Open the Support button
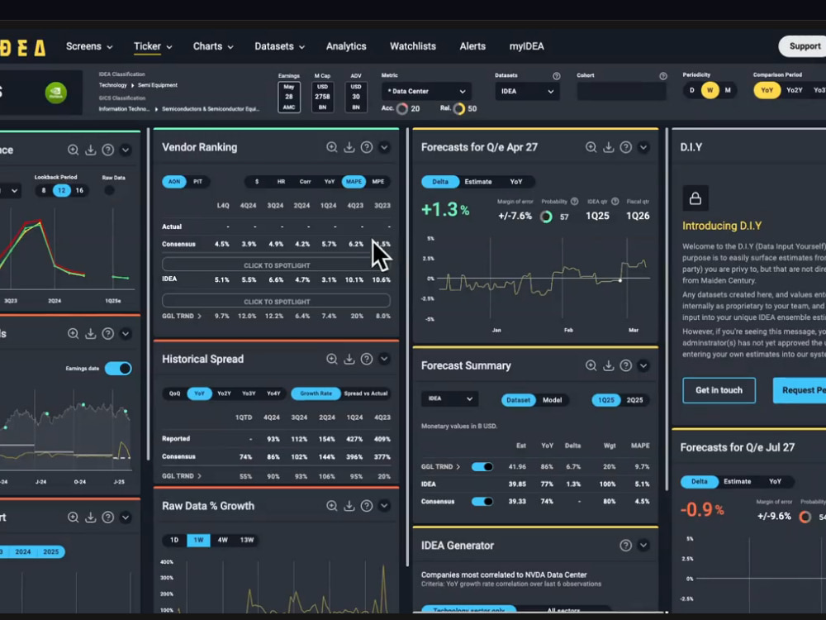 click(x=802, y=46)
